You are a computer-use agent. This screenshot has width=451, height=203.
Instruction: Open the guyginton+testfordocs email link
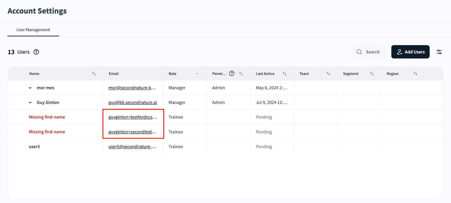132,117
